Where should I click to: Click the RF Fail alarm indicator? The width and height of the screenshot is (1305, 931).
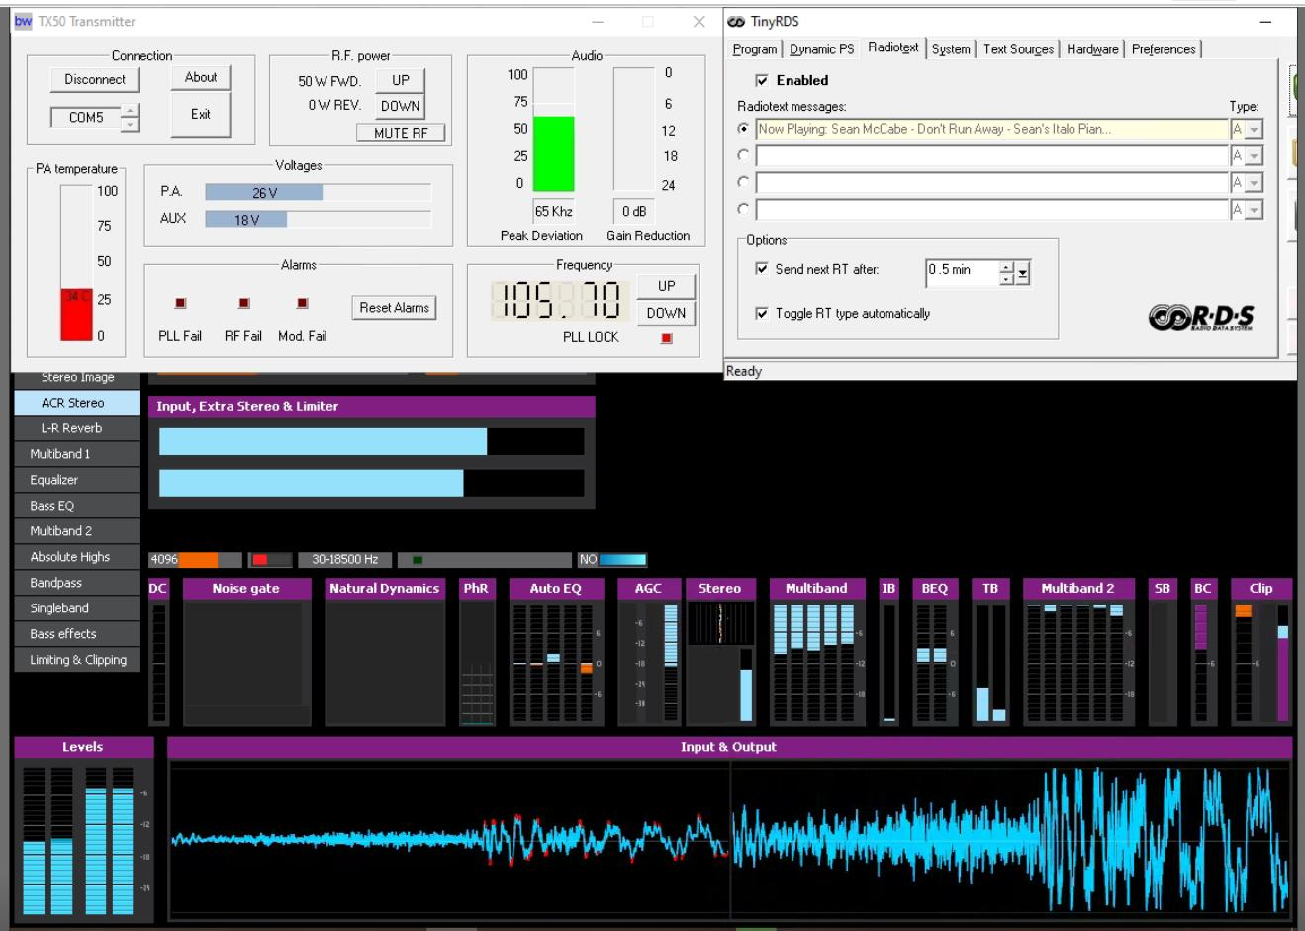pyautogui.click(x=244, y=303)
